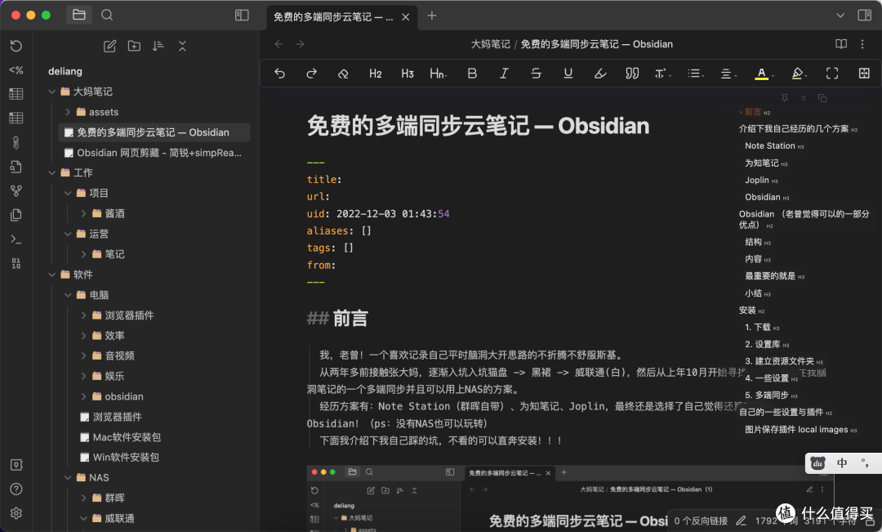Viewport: 882px width, 532px height.
Task: Change the file sort order
Action: point(158,46)
